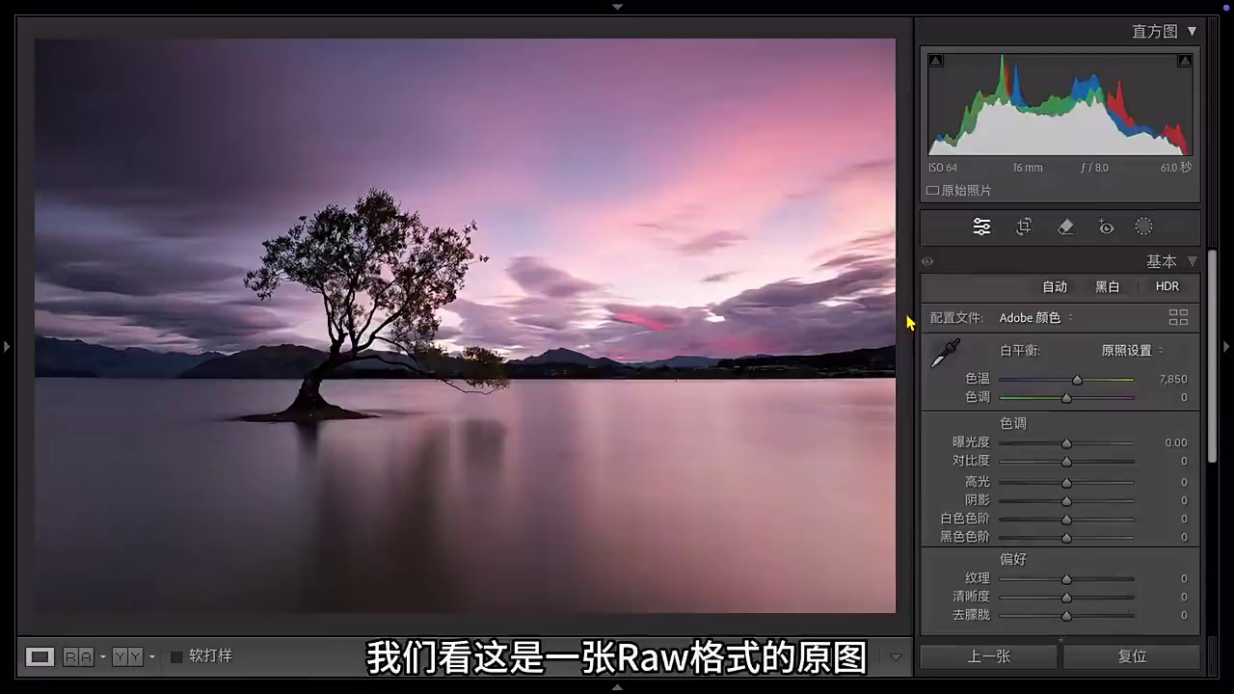Image resolution: width=1234 pixels, height=694 pixels.
Task: Apply 自动 auto tone
Action: (x=1055, y=286)
